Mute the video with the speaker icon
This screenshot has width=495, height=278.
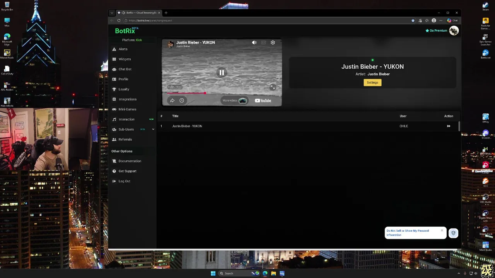[x=254, y=42]
